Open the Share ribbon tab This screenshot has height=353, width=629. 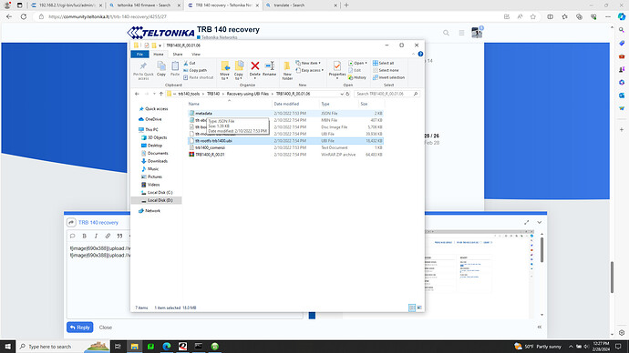pos(178,54)
